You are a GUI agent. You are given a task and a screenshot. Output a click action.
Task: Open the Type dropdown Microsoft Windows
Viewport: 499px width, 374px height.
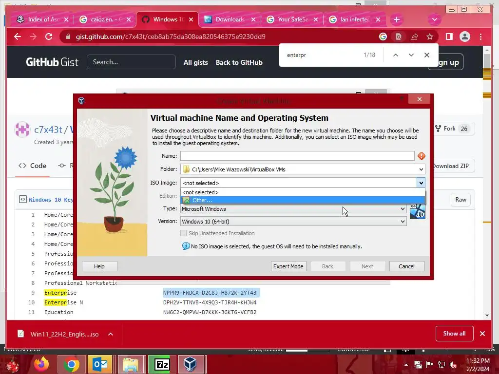[293, 209]
